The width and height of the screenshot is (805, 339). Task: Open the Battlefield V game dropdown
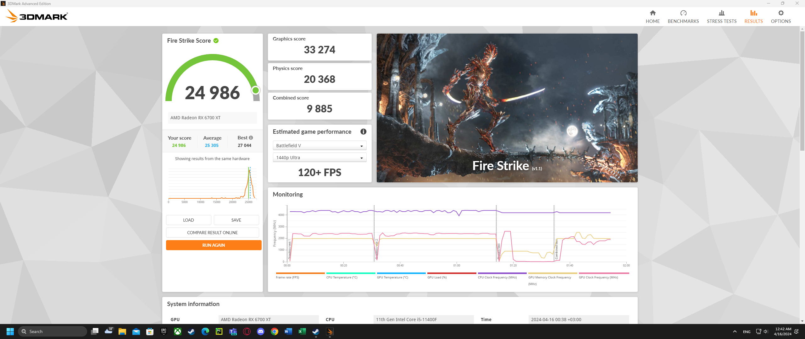click(319, 146)
